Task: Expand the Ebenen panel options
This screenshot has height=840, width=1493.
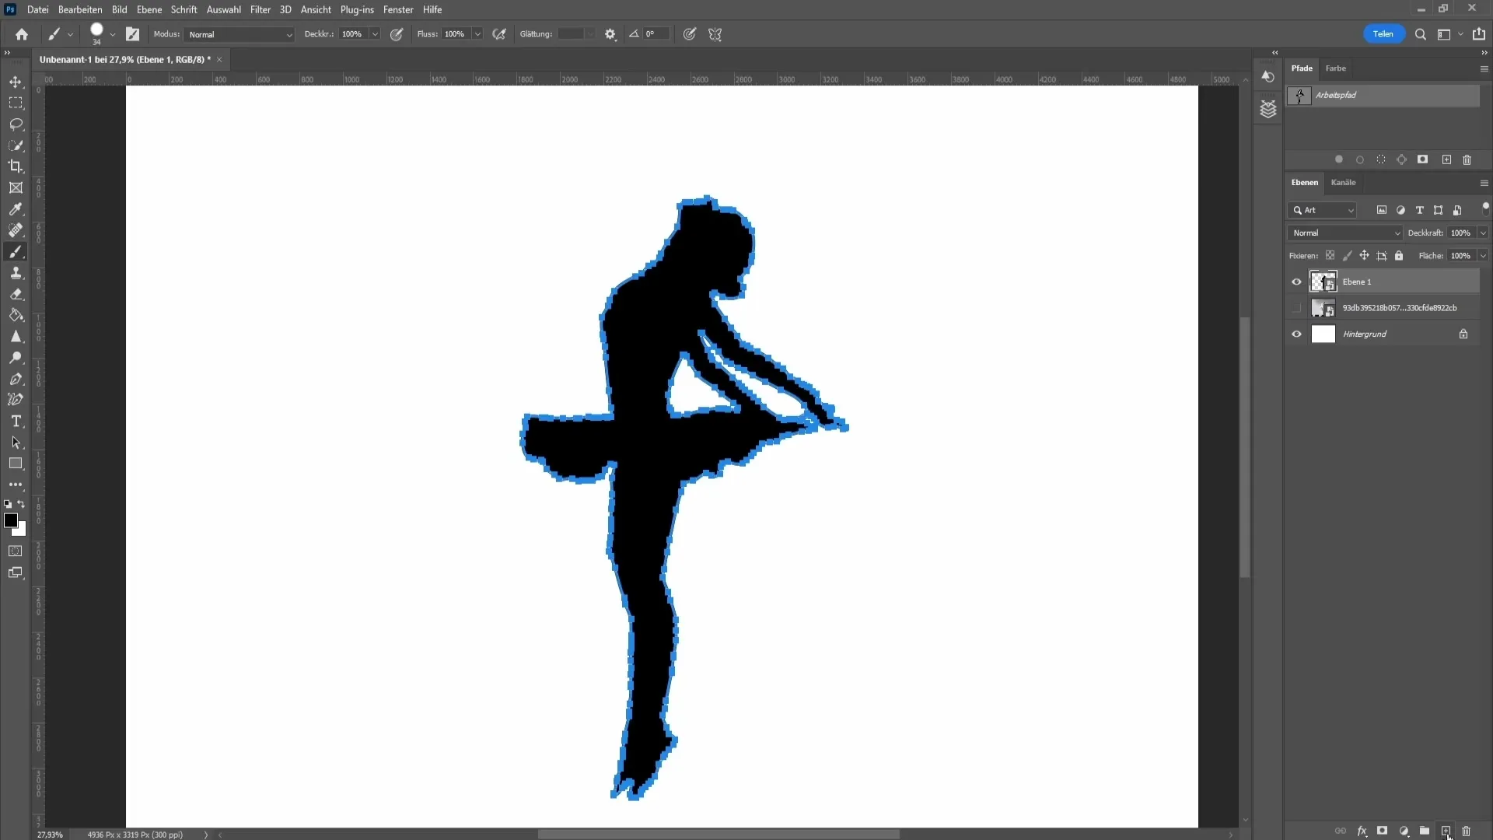Action: click(x=1484, y=183)
